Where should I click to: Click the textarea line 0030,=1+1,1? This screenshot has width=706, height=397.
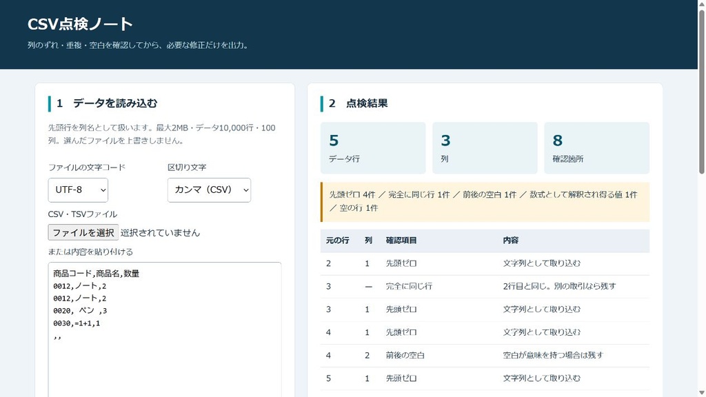tap(77, 323)
